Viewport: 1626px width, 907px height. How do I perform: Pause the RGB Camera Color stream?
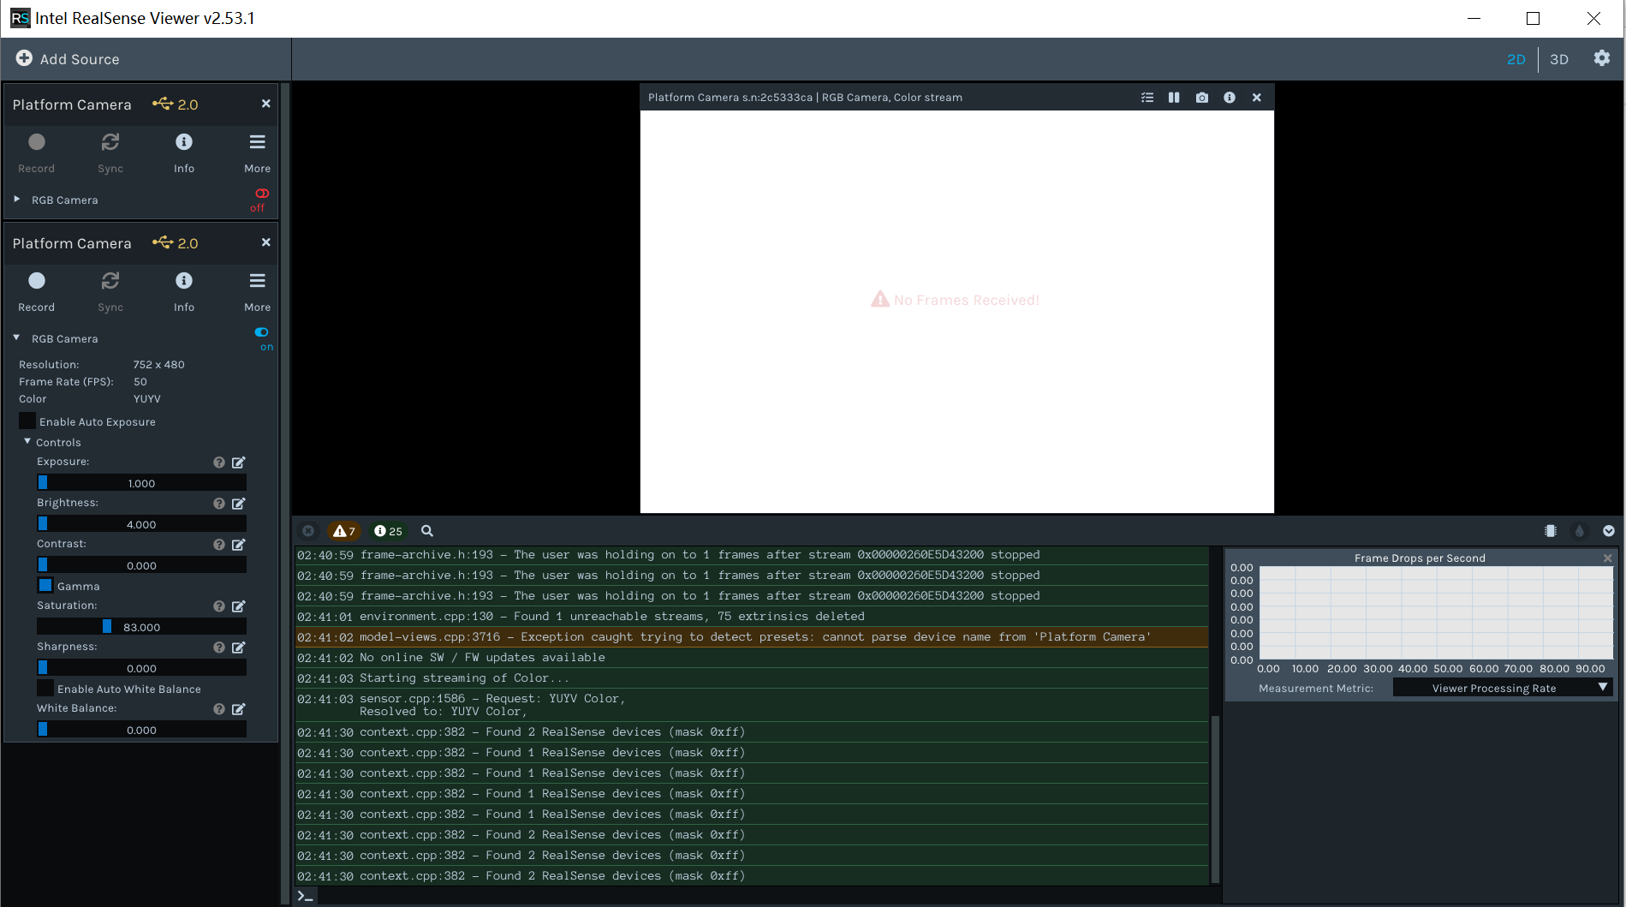point(1174,97)
